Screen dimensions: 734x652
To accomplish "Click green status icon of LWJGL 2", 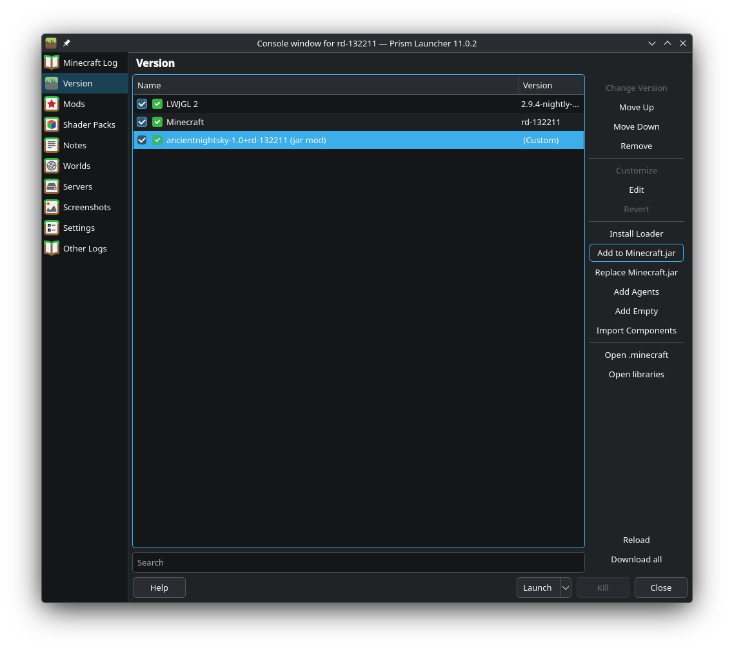I will coord(157,104).
